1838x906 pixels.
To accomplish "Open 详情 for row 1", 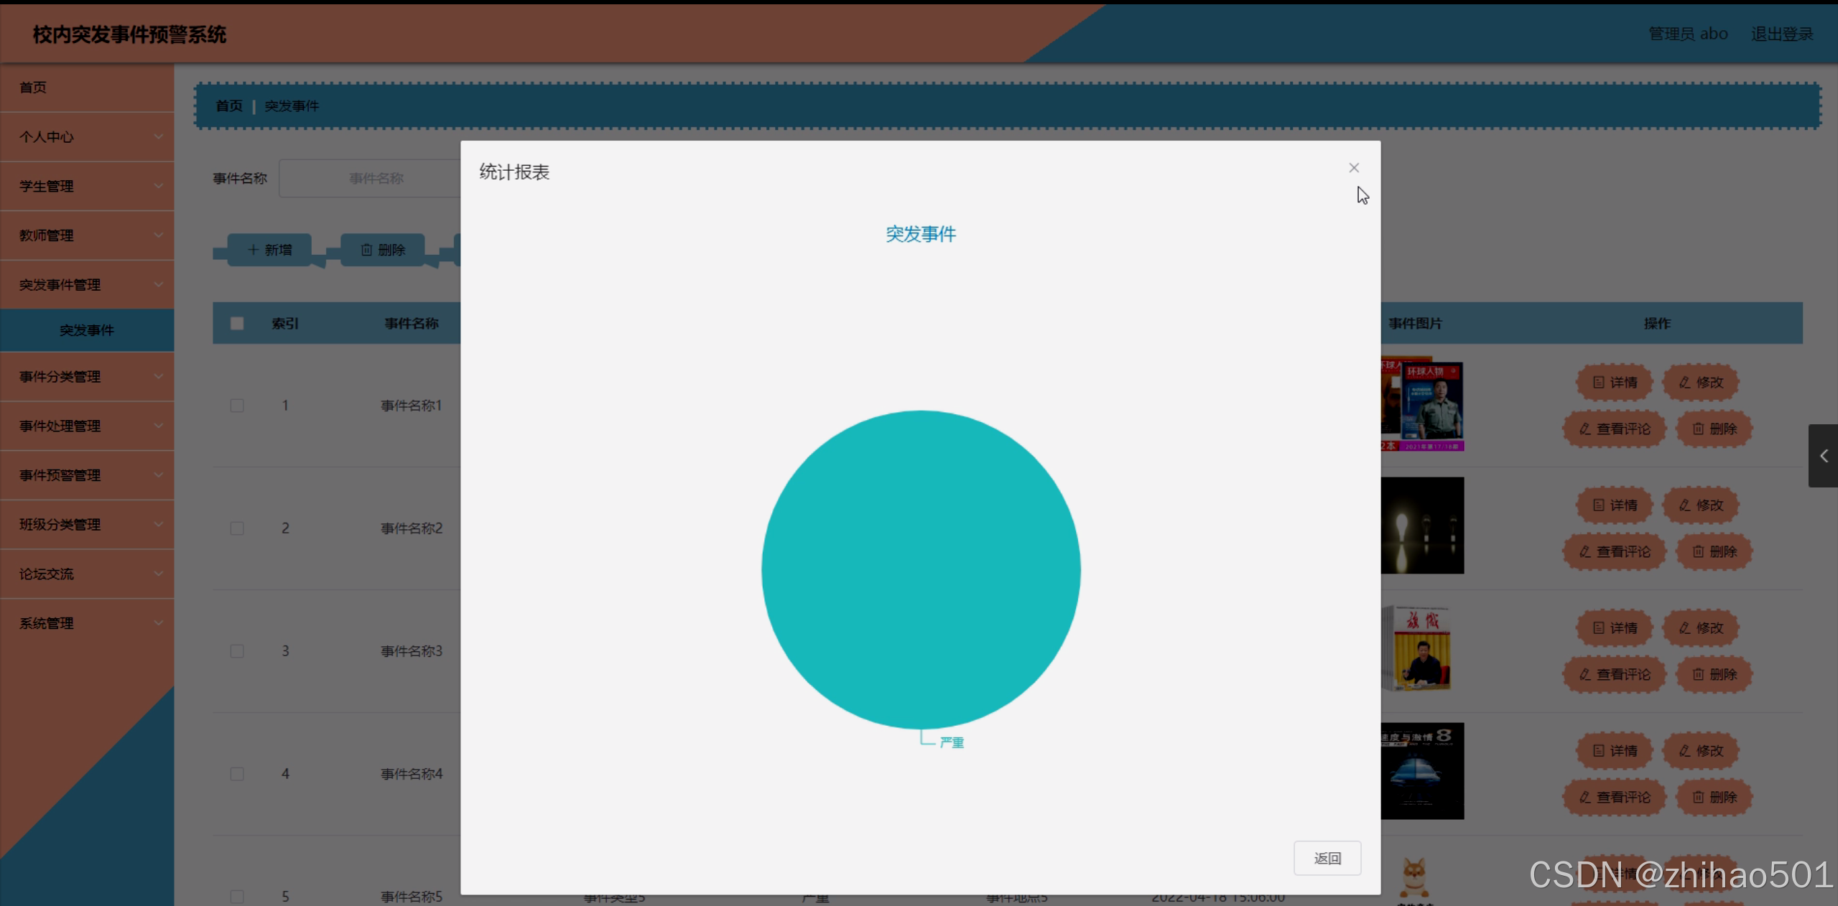I will click(x=1614, y=383).
